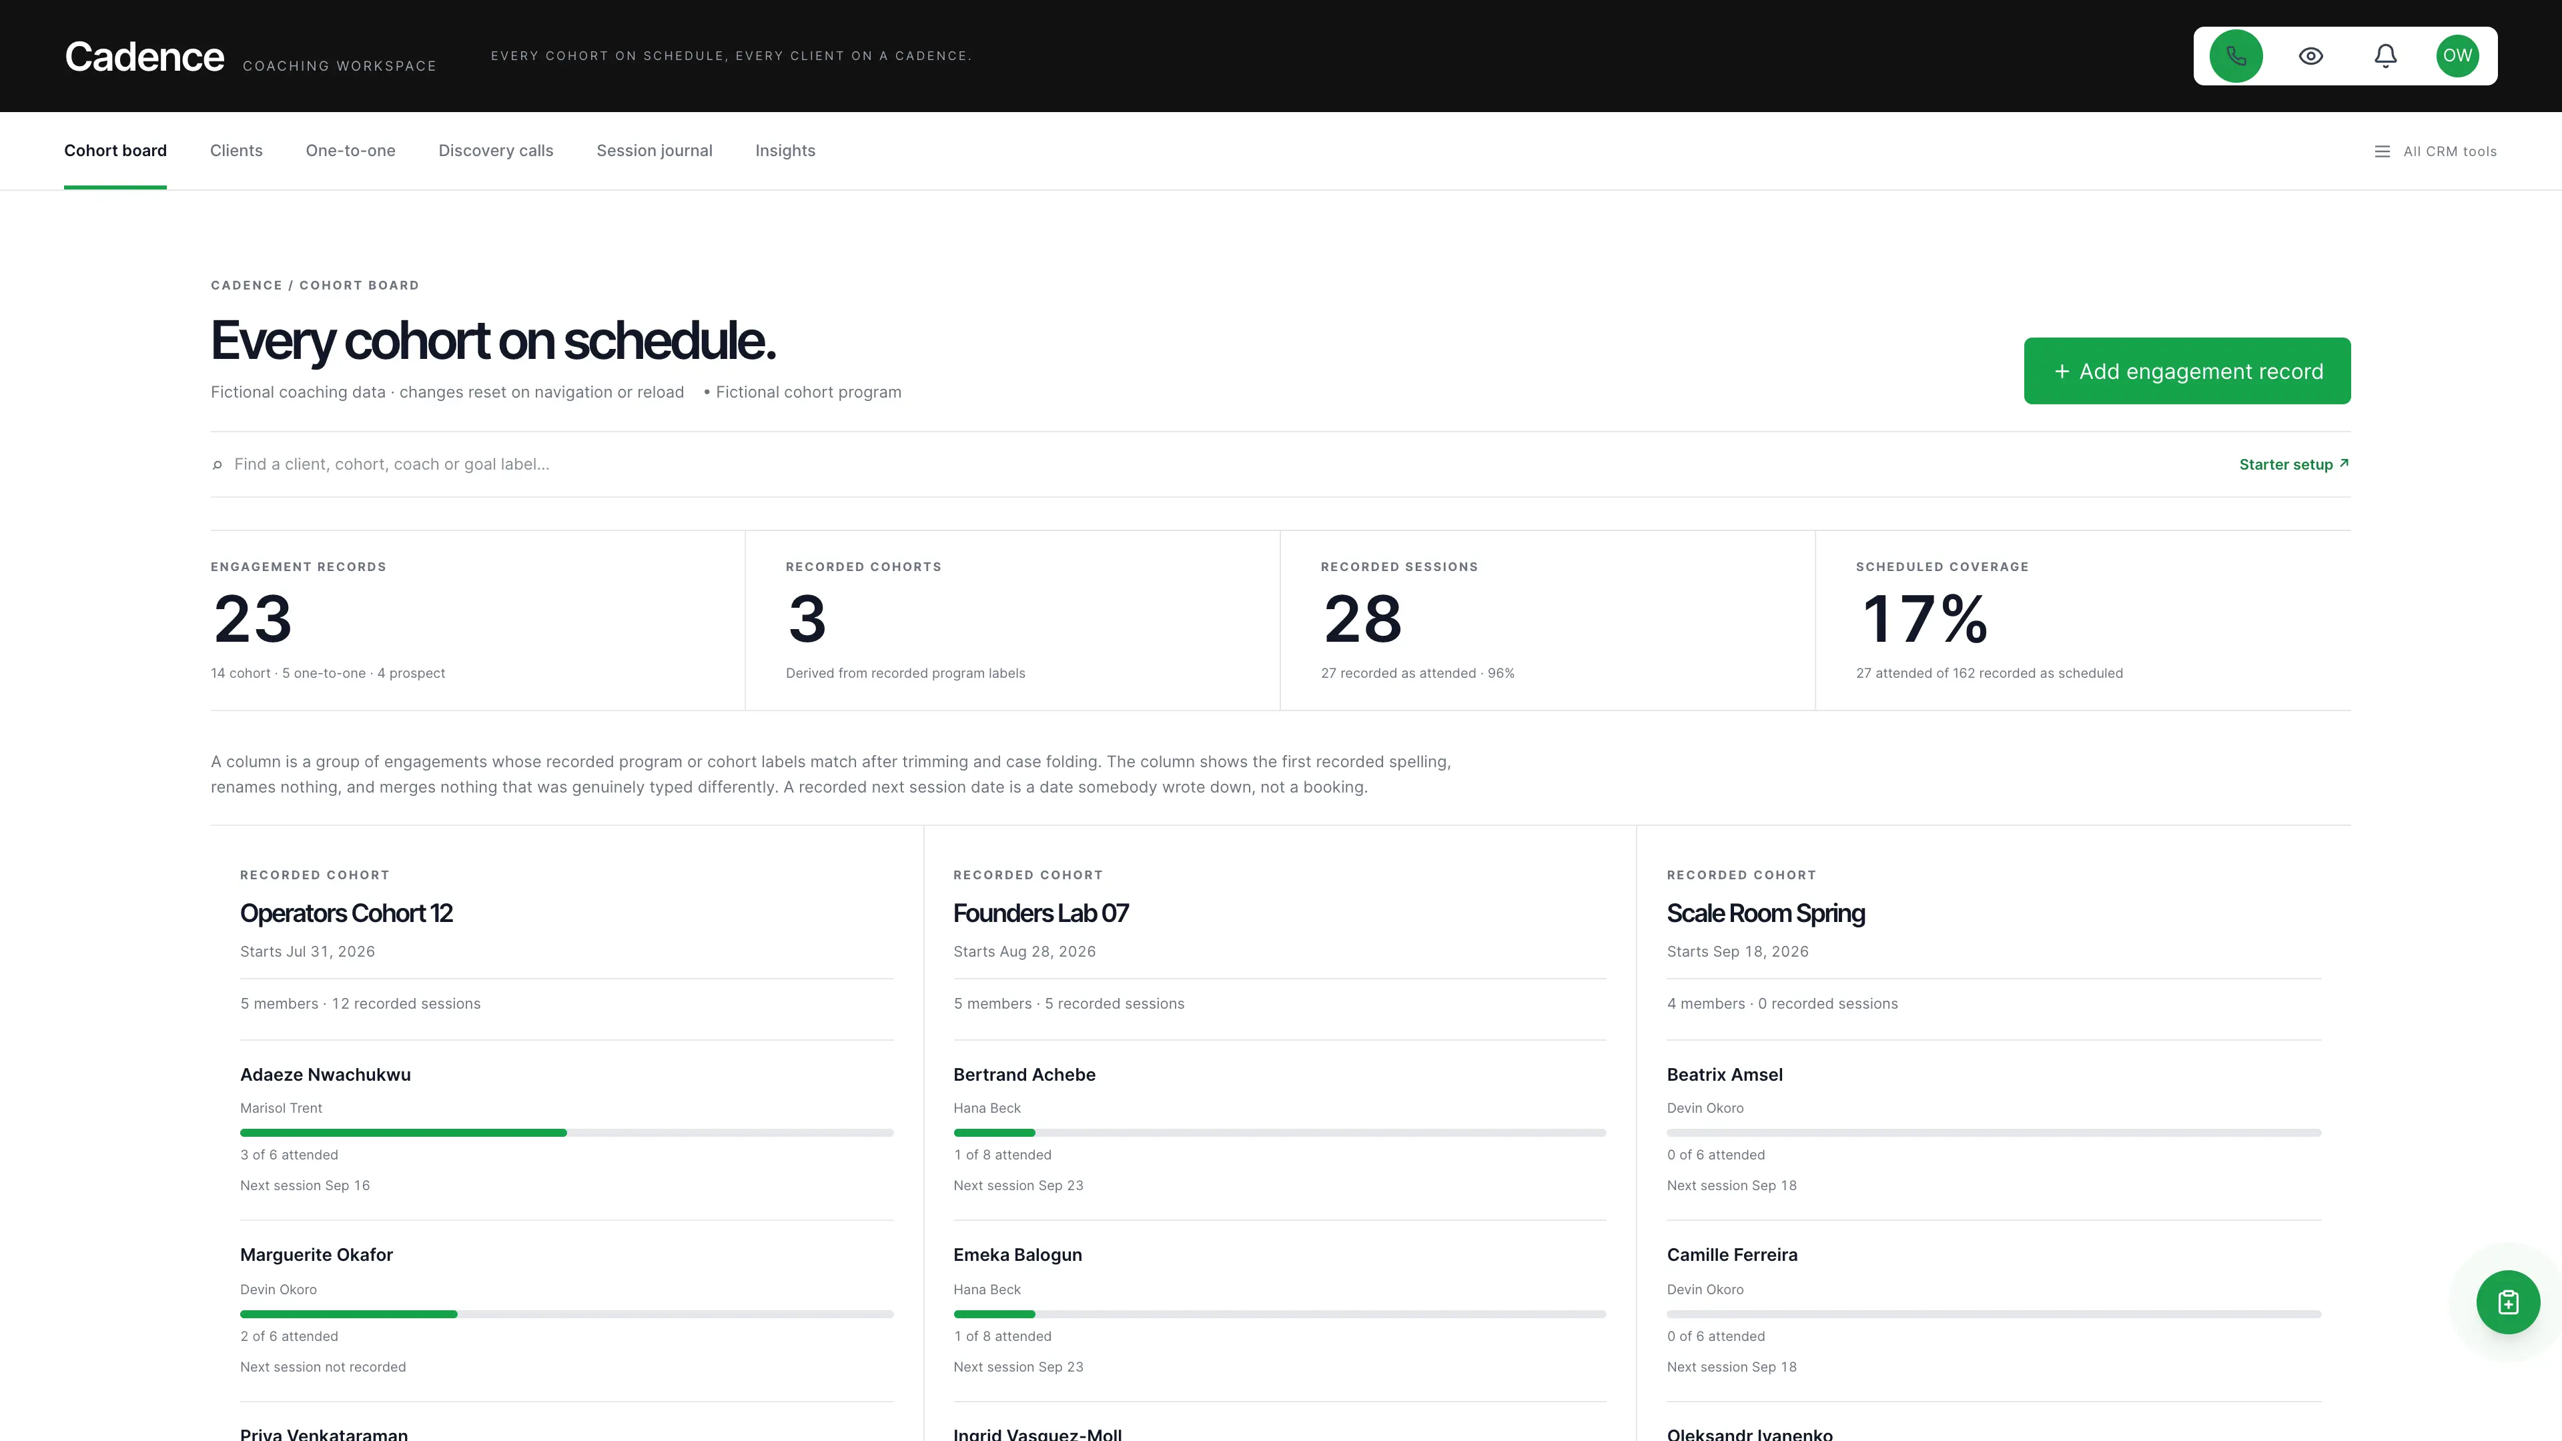Screen dimensions: 2562x1441
Task: Click Adaeze Nwachukwu attendance progress bar
Action: (567, 1133)
